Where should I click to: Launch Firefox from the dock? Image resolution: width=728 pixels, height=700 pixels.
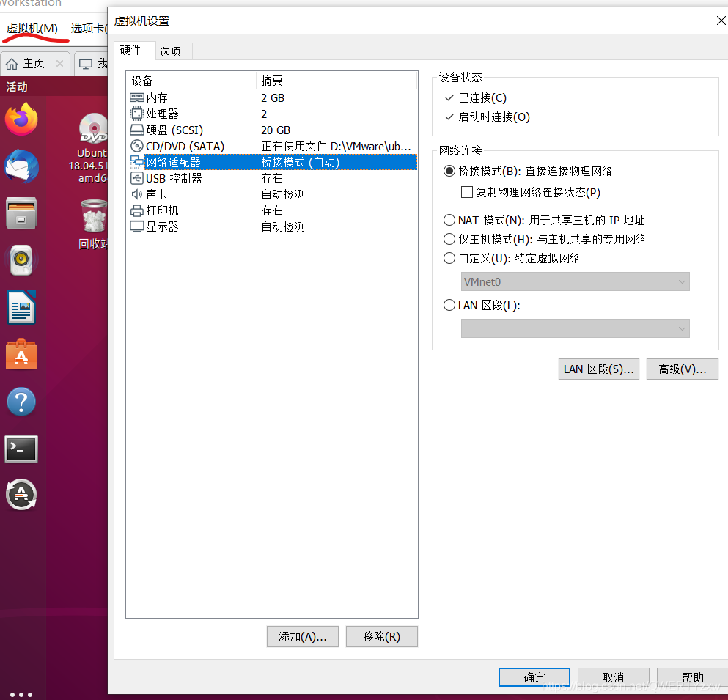click(21, 119)
